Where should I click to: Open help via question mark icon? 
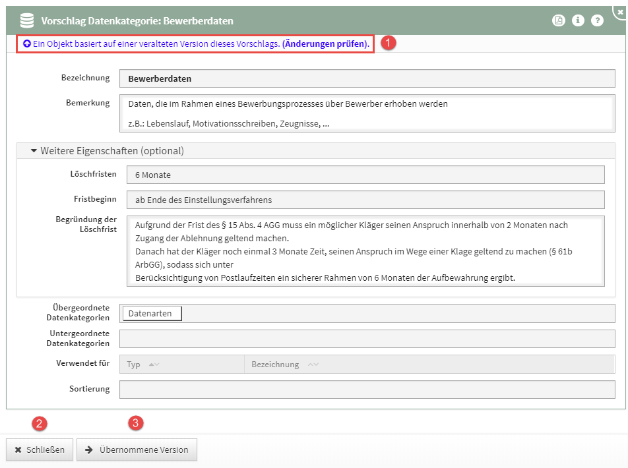click(597, 20)
